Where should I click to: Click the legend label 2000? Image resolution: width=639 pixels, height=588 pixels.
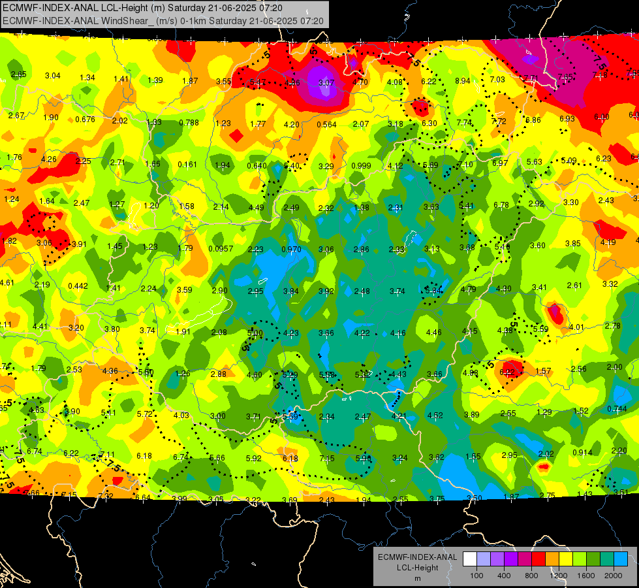(614, 576)
